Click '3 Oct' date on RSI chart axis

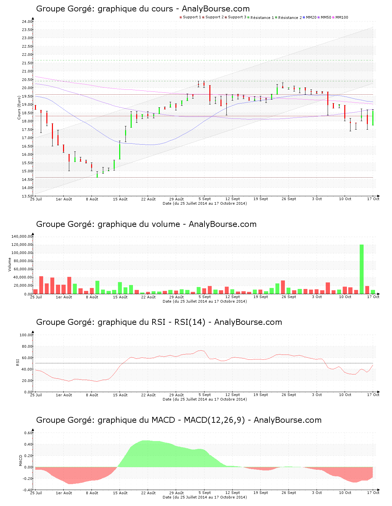pos(317,395)
